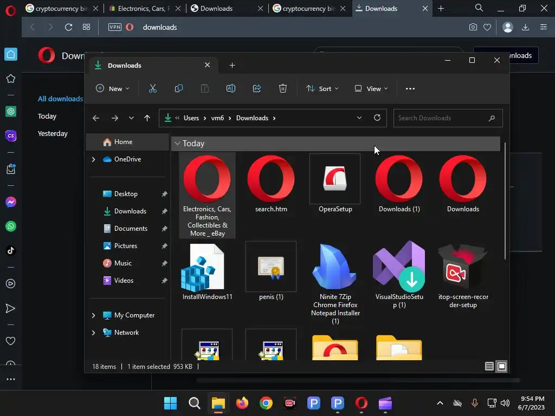Click the Share icon in File Explorer toolbar
Screen dimensions: 555x416
[257, 88]
